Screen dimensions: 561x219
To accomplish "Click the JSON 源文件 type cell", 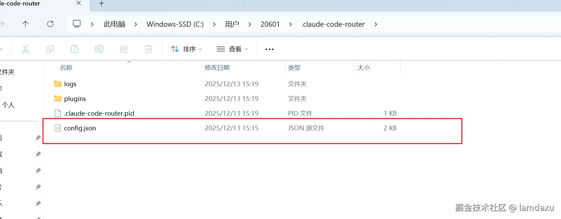I will pos(306,128).
